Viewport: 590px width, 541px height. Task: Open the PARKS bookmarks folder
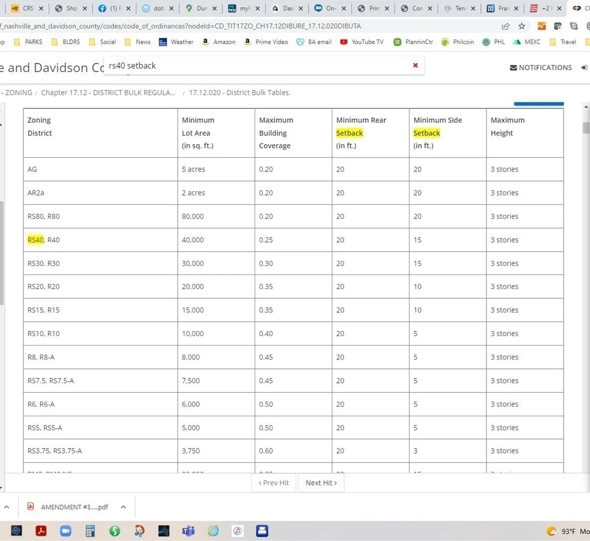pyautogui.click(x=28, y=42)
